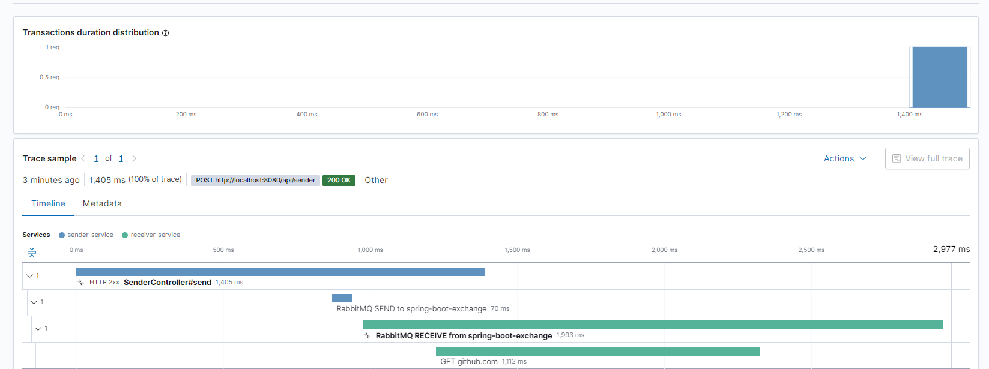The height and width of the screenshot is (369, 989).
Task: Click RabbitMQ RECEIVE from spring-boot-exchange label
Action: click(464, 336)
